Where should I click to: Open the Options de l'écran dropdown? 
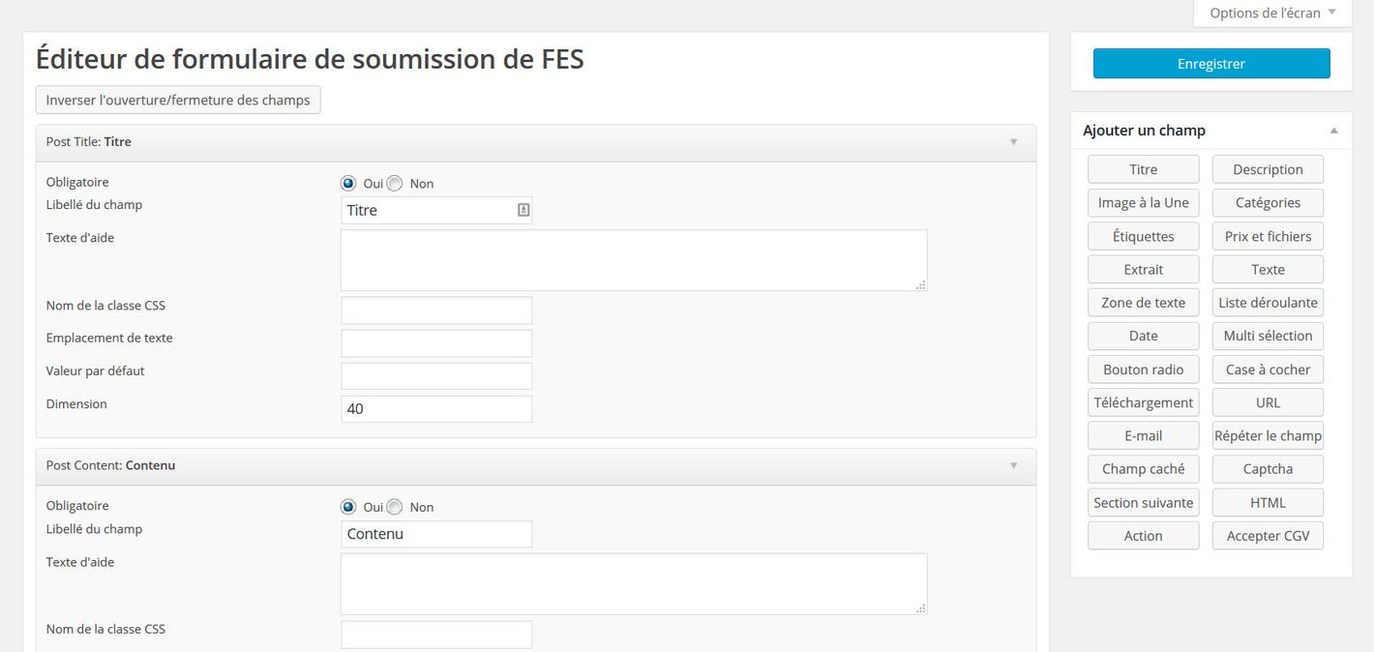[x=1271, y=13]
